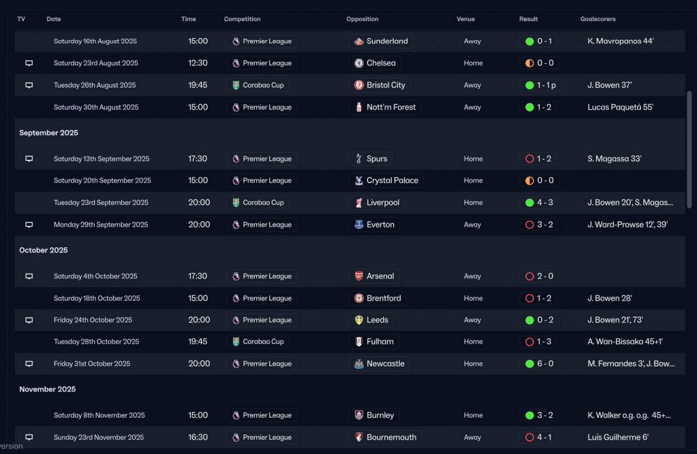Open the 6 - 0 Newcastle result
The height and width of the screenshot is (454, 697).
coord(539,364)
